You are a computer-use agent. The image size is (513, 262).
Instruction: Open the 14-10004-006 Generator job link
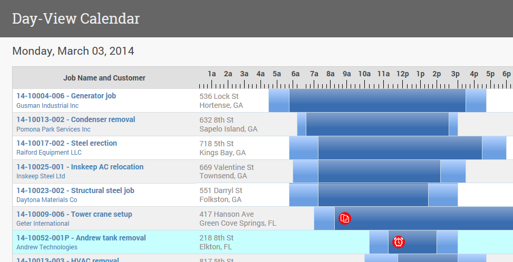[66, 96]
